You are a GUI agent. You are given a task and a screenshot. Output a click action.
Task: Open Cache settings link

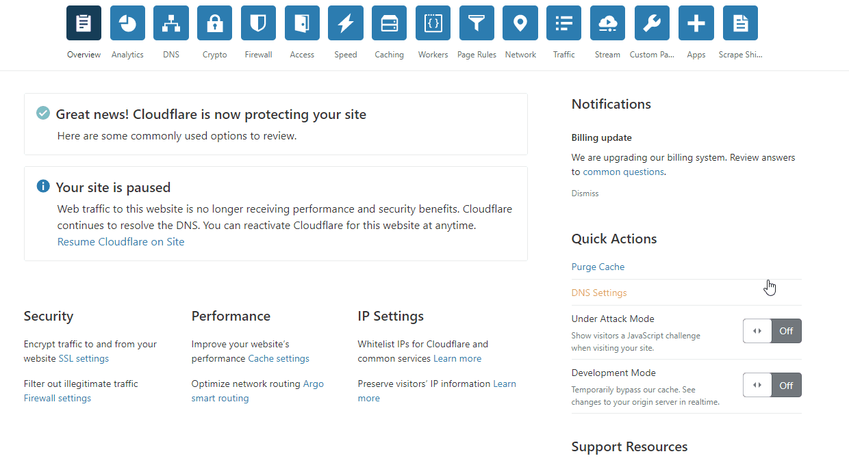tap(279, 358)
